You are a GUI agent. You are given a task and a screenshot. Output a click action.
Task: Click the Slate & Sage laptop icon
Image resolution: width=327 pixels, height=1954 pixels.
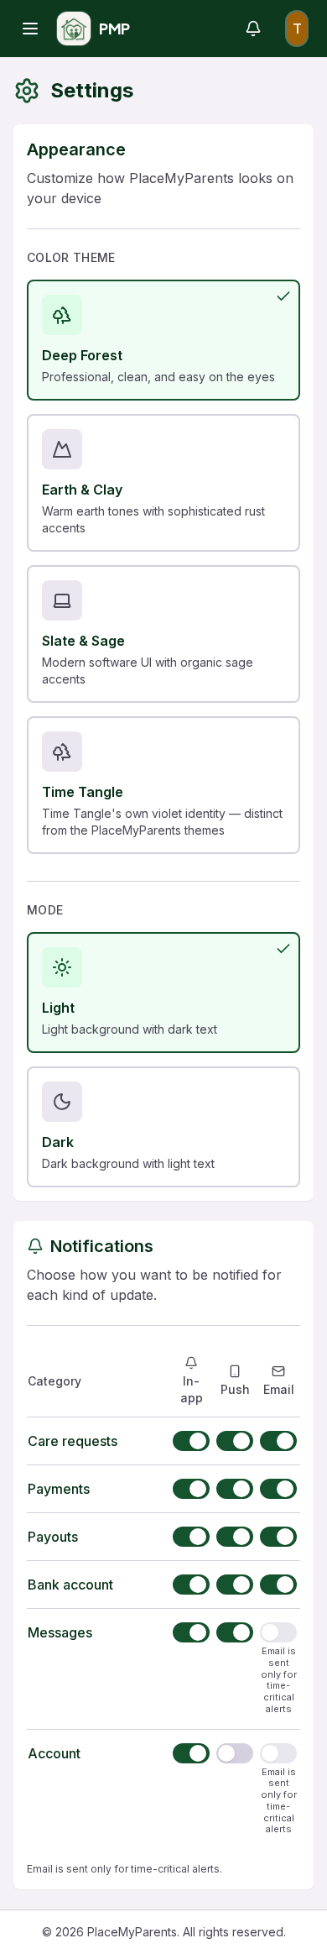point(62,600)
